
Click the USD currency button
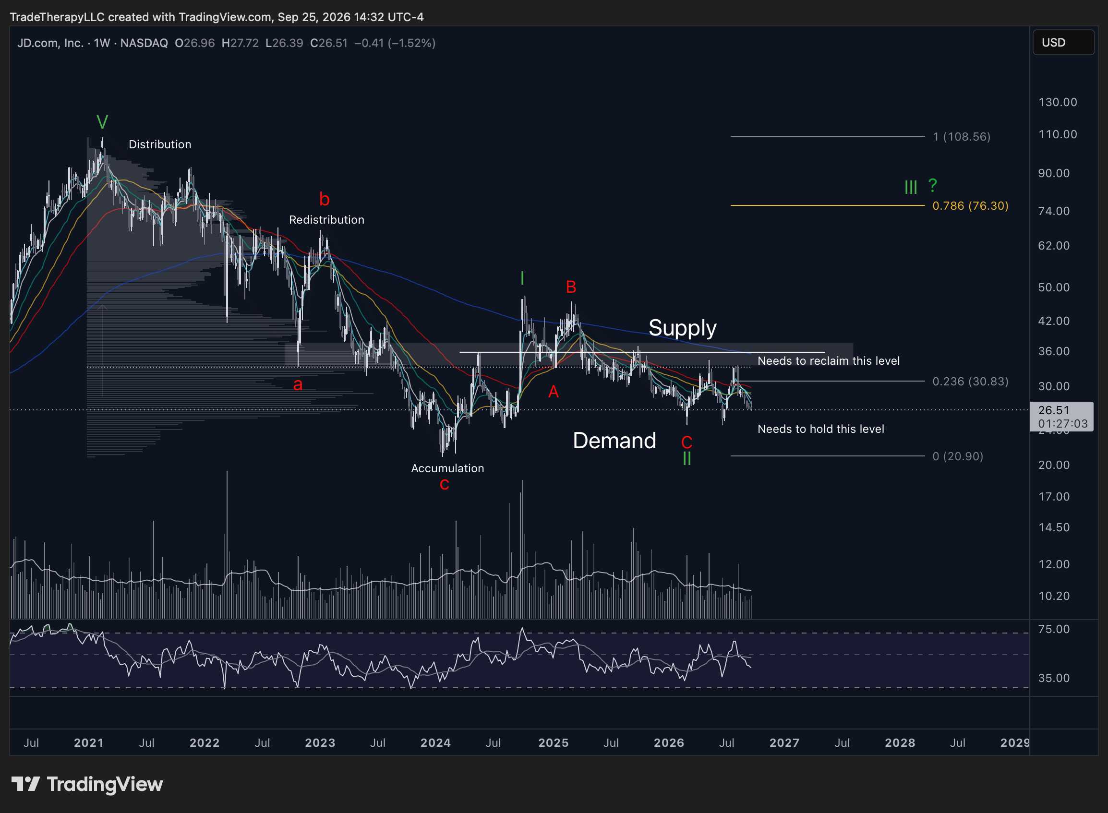click(x=1063, y=42)
